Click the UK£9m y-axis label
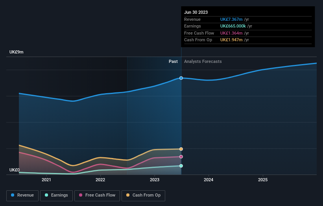 pos(16,52)
